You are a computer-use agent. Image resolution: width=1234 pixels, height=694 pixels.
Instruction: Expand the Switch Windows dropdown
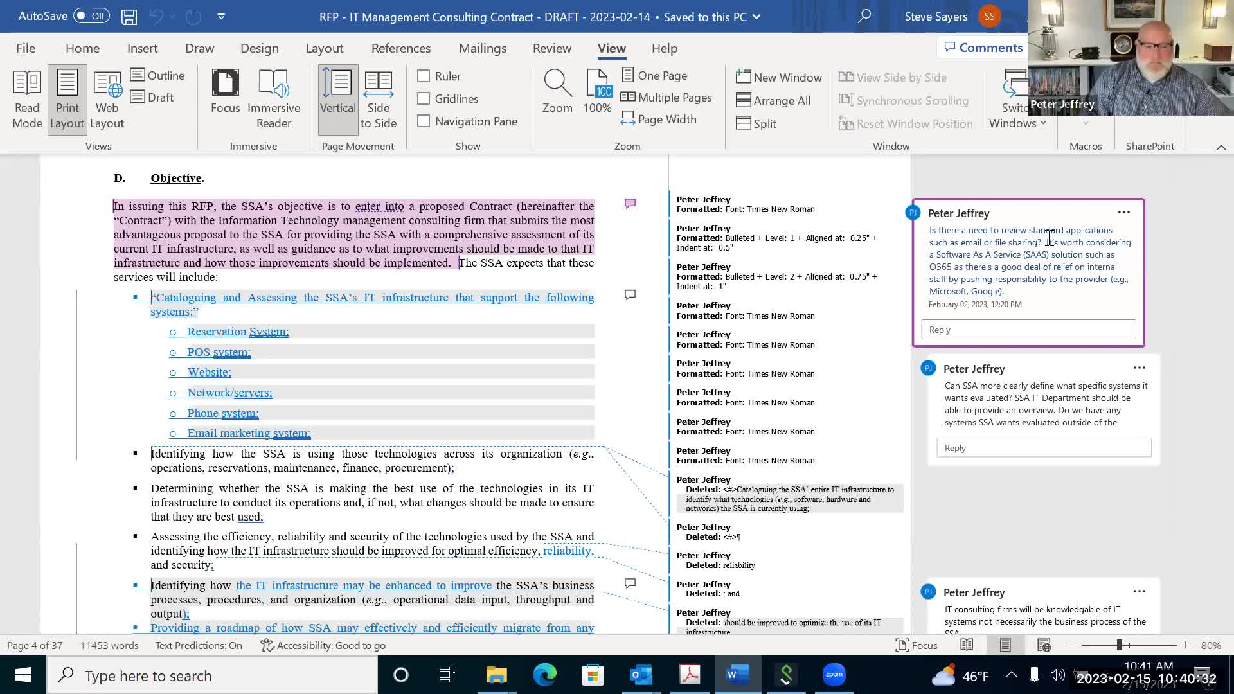click(1017, 123)
